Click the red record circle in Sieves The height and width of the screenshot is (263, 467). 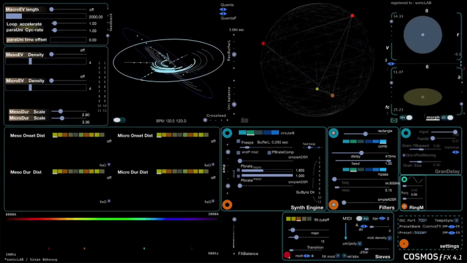coord(287,255)
